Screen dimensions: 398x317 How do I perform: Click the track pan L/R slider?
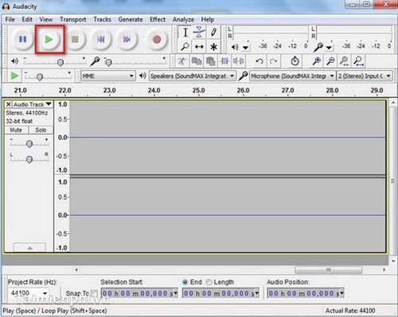(29, 158)
